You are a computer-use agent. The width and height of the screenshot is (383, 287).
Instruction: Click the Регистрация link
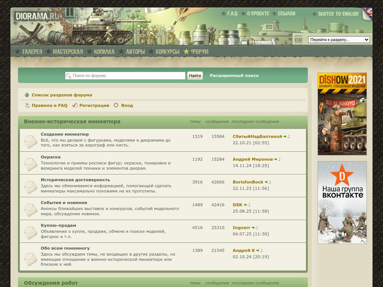click(94, 105)
